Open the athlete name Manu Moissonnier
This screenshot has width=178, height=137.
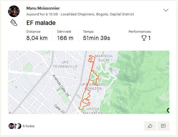[x=43, y=8]
